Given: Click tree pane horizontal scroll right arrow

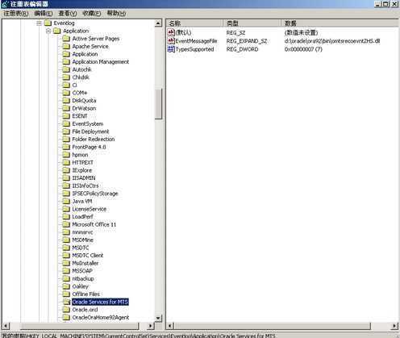Looking at the screenshot, I should coord(150,326).
